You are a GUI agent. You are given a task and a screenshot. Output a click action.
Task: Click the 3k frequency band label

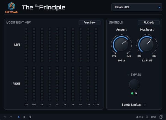[57, 104]
